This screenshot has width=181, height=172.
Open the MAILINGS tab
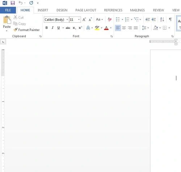pyautogui.click(x=138, y=10)
